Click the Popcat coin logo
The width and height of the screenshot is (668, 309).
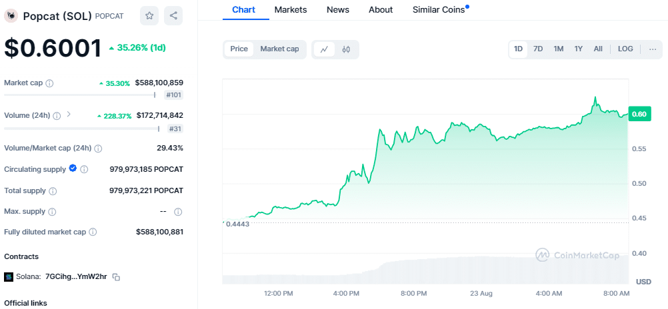pos(11,16)
